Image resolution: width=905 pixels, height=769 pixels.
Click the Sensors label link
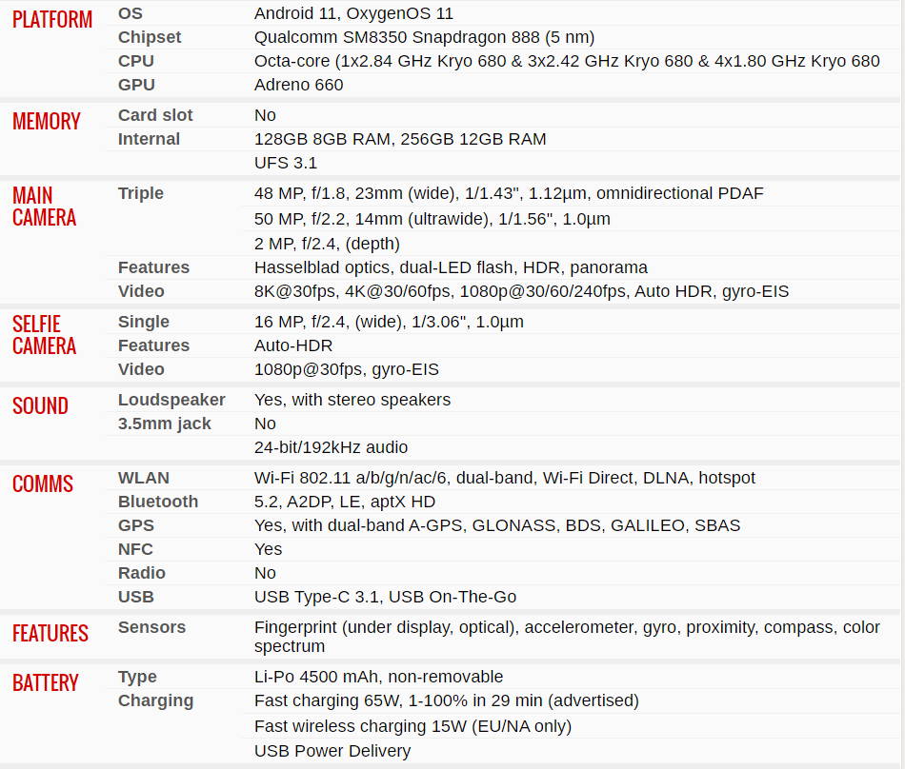pos(151,627)
